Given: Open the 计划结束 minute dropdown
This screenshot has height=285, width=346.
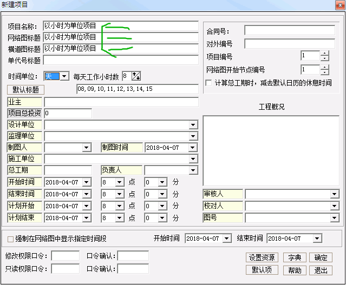Looking at the screenshot, I should point(162,218).
